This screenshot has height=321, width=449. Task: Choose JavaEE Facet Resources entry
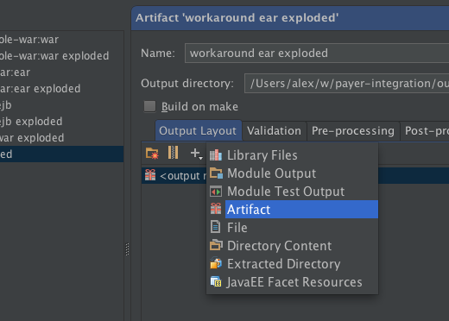click(x=292, y=282)
